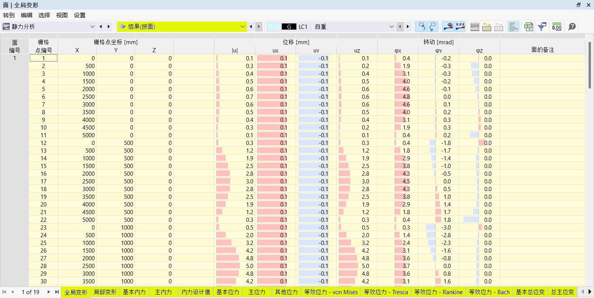594x298 pixels.
Task: Jump to the first table page
Action: (5, 292)
